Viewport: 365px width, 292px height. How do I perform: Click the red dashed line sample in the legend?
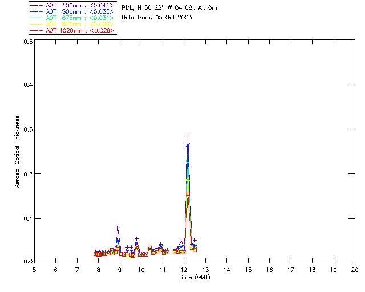36,30
